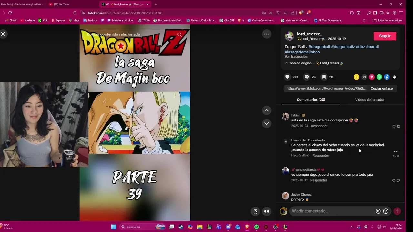The image size is (413, 232).
Task: Click the red post comment arrow button
Action: 397,211
